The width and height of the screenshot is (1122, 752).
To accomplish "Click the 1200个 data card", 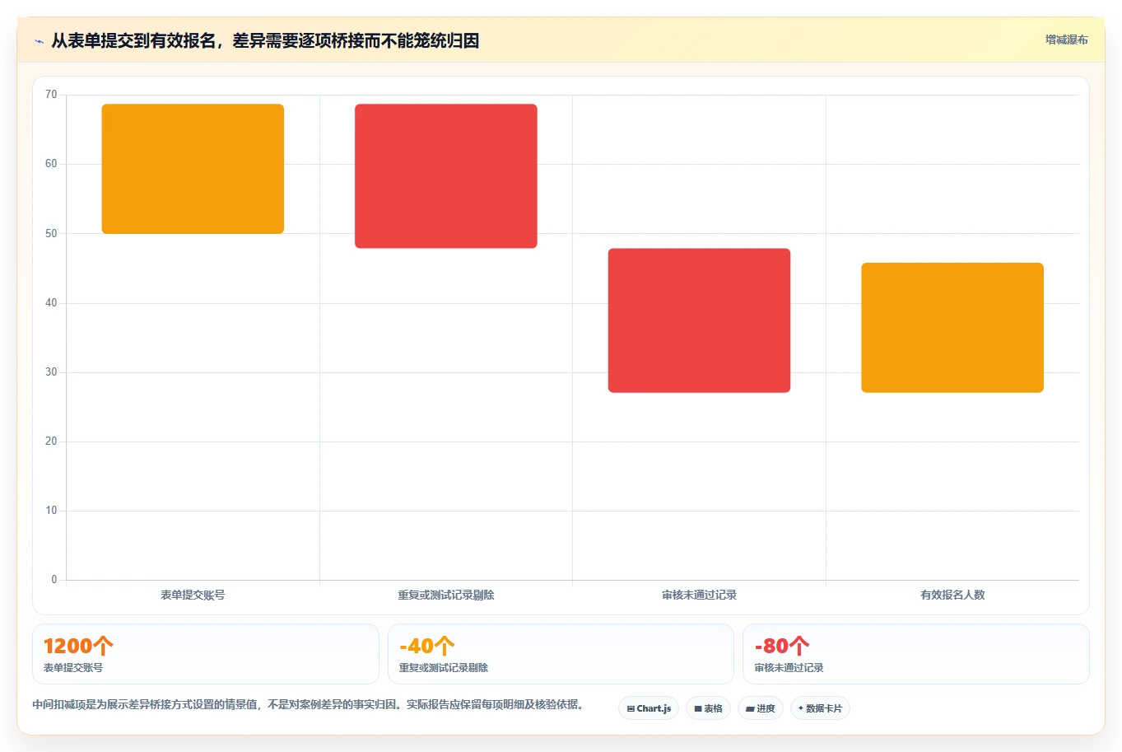I will tap(206, 654).
